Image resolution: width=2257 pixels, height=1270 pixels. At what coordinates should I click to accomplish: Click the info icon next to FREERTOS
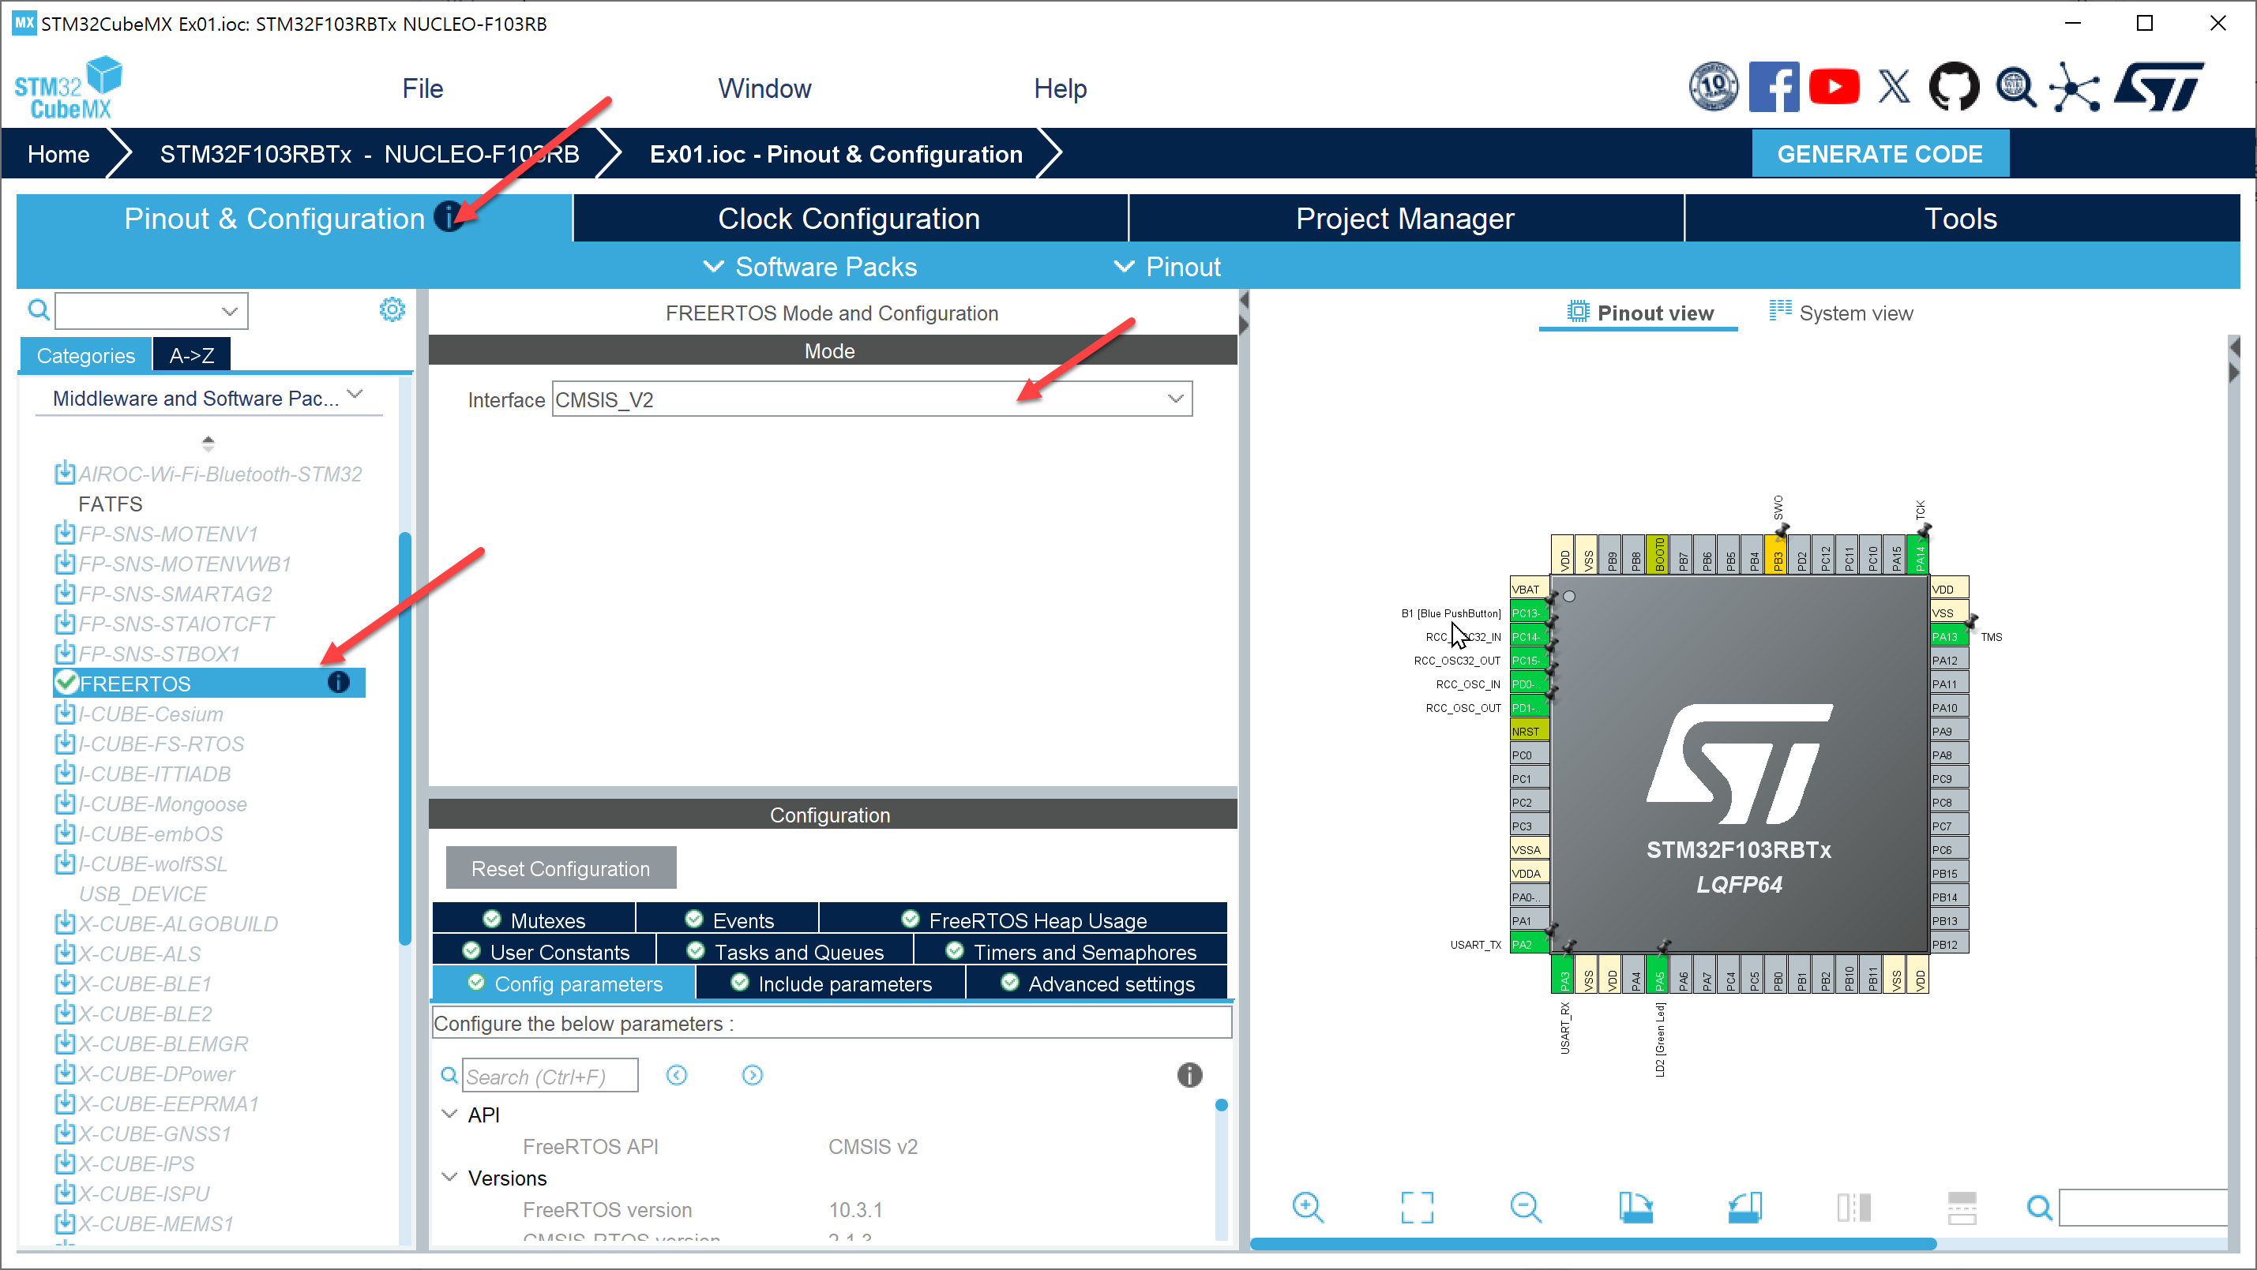pos(338,682)
